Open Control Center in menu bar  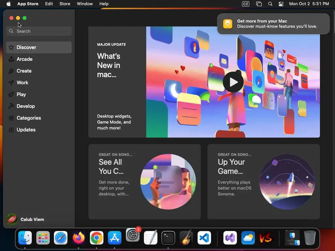click(281, 4)
